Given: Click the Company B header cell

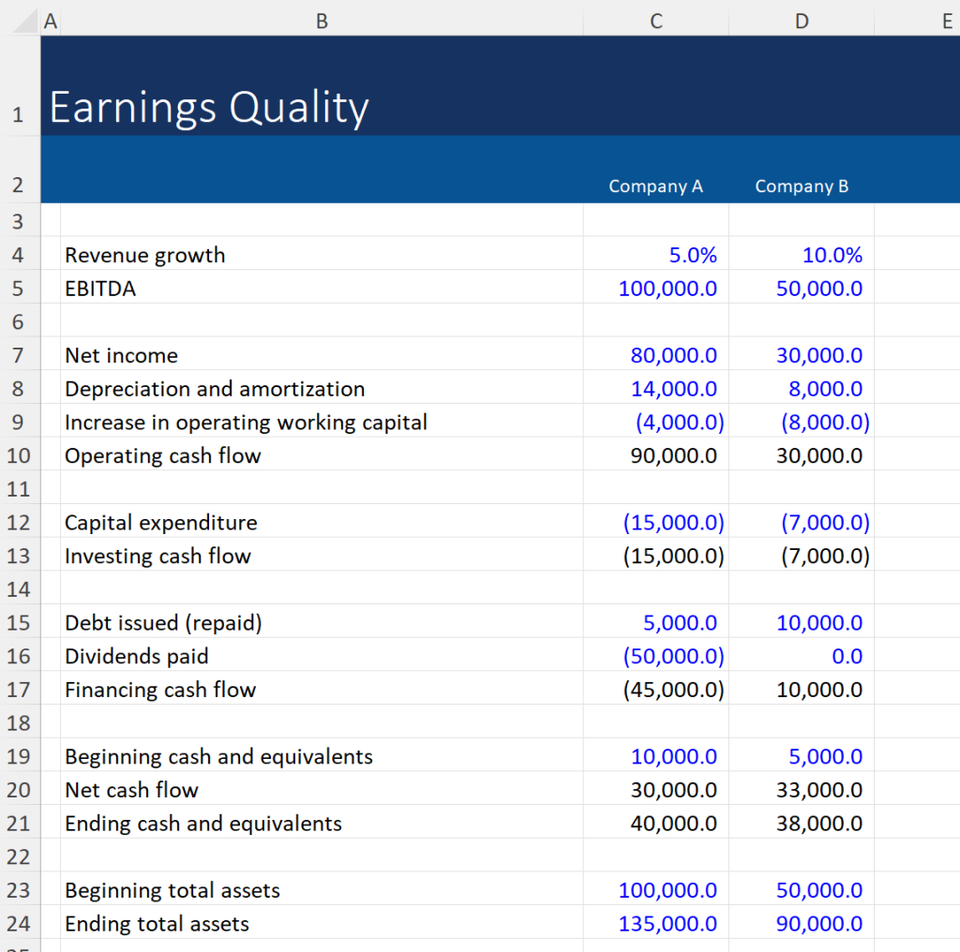Looking at the screenshot, I should coord(802,186).
